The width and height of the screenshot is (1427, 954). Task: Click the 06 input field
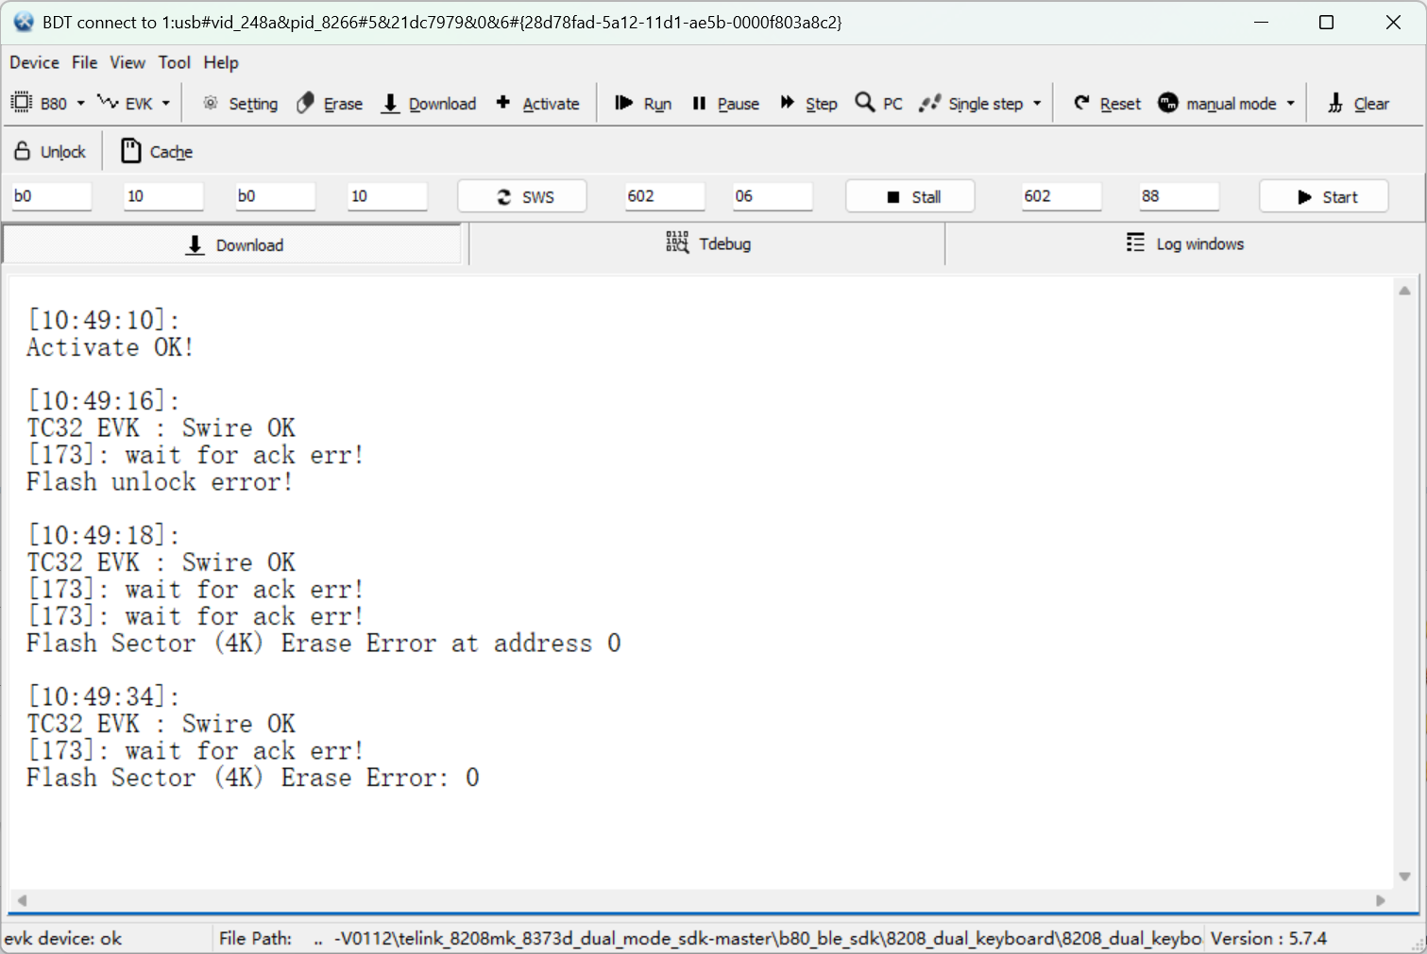click(773, 196)
